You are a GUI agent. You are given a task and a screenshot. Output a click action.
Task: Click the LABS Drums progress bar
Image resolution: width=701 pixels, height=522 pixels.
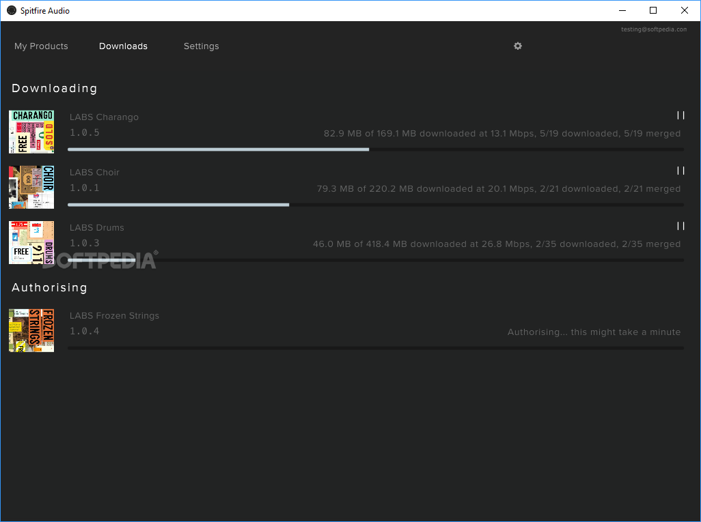pos(376,261)
